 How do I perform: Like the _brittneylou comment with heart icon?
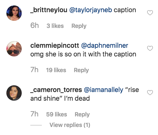coord(150,13)
